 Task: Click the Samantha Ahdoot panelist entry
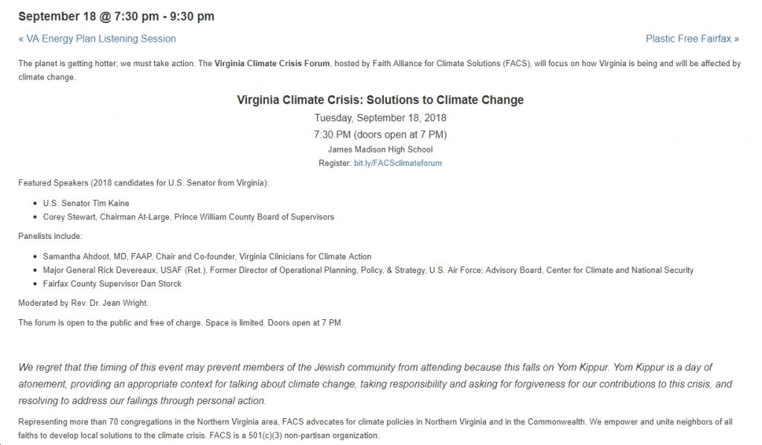pos(207,257)
